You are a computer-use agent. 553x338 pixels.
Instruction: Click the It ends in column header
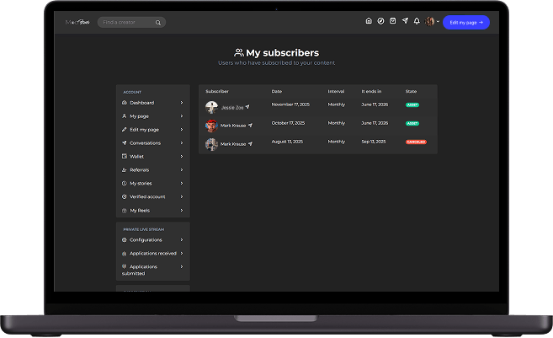(371, 91)
